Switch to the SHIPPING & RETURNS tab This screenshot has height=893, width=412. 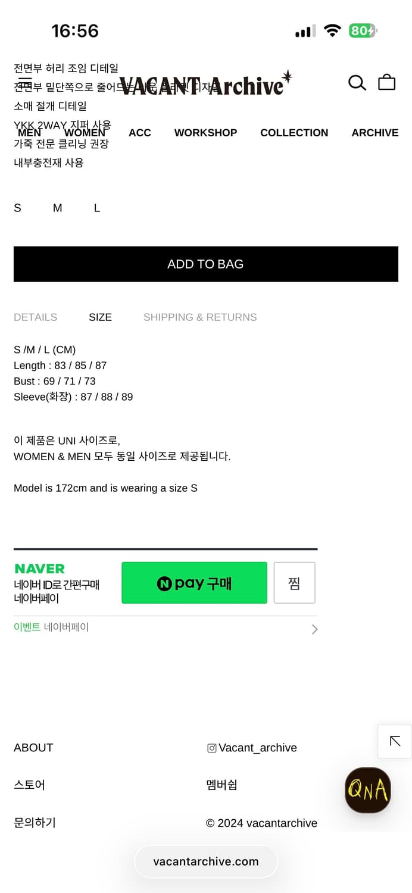pyautogui.click(x=200, y=317)
